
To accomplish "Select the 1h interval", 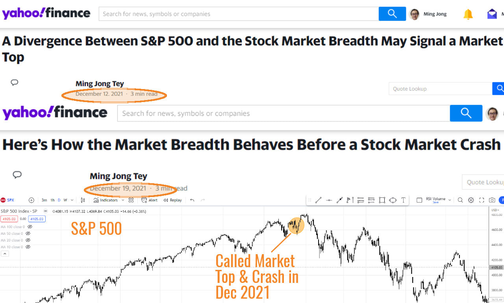I will point(53,200).
